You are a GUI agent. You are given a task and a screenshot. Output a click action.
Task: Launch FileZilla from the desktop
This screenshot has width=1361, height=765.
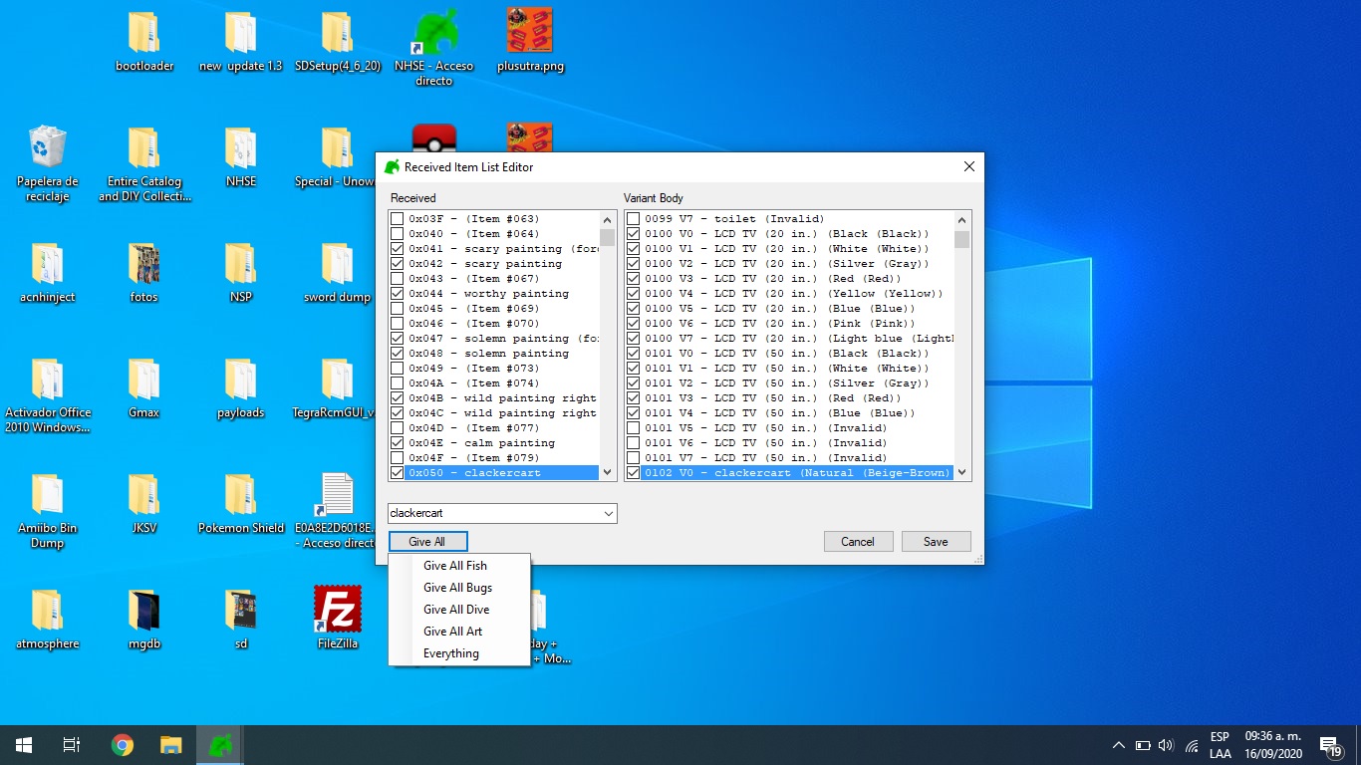(x=338, y=618)
